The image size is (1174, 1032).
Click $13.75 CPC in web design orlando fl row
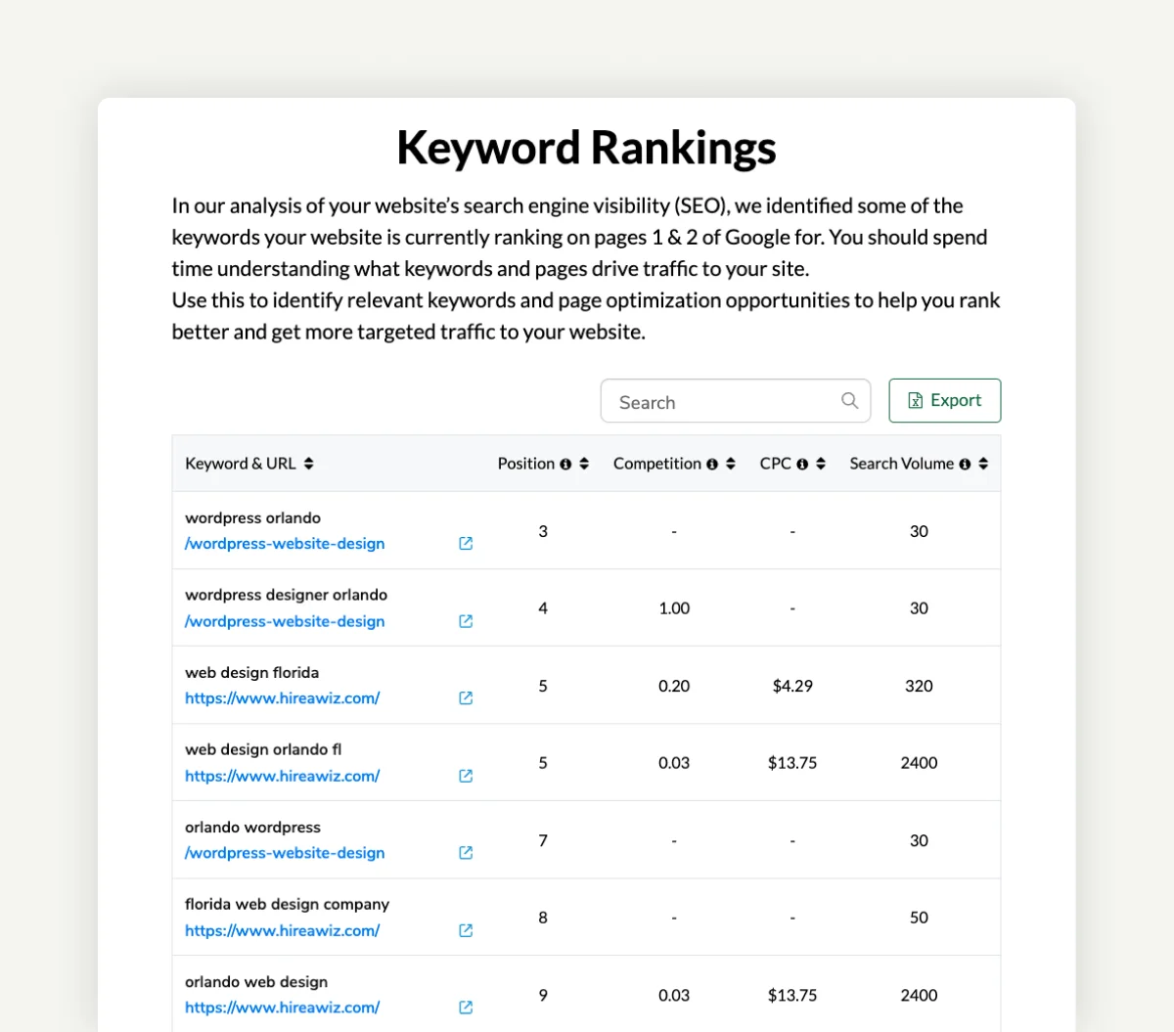pos(792,763)
